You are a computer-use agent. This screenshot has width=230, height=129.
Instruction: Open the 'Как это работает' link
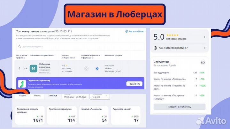point(137,31)
